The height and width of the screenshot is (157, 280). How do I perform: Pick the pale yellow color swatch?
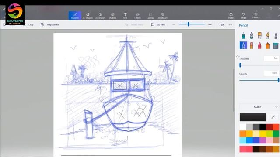pos(256,134)
